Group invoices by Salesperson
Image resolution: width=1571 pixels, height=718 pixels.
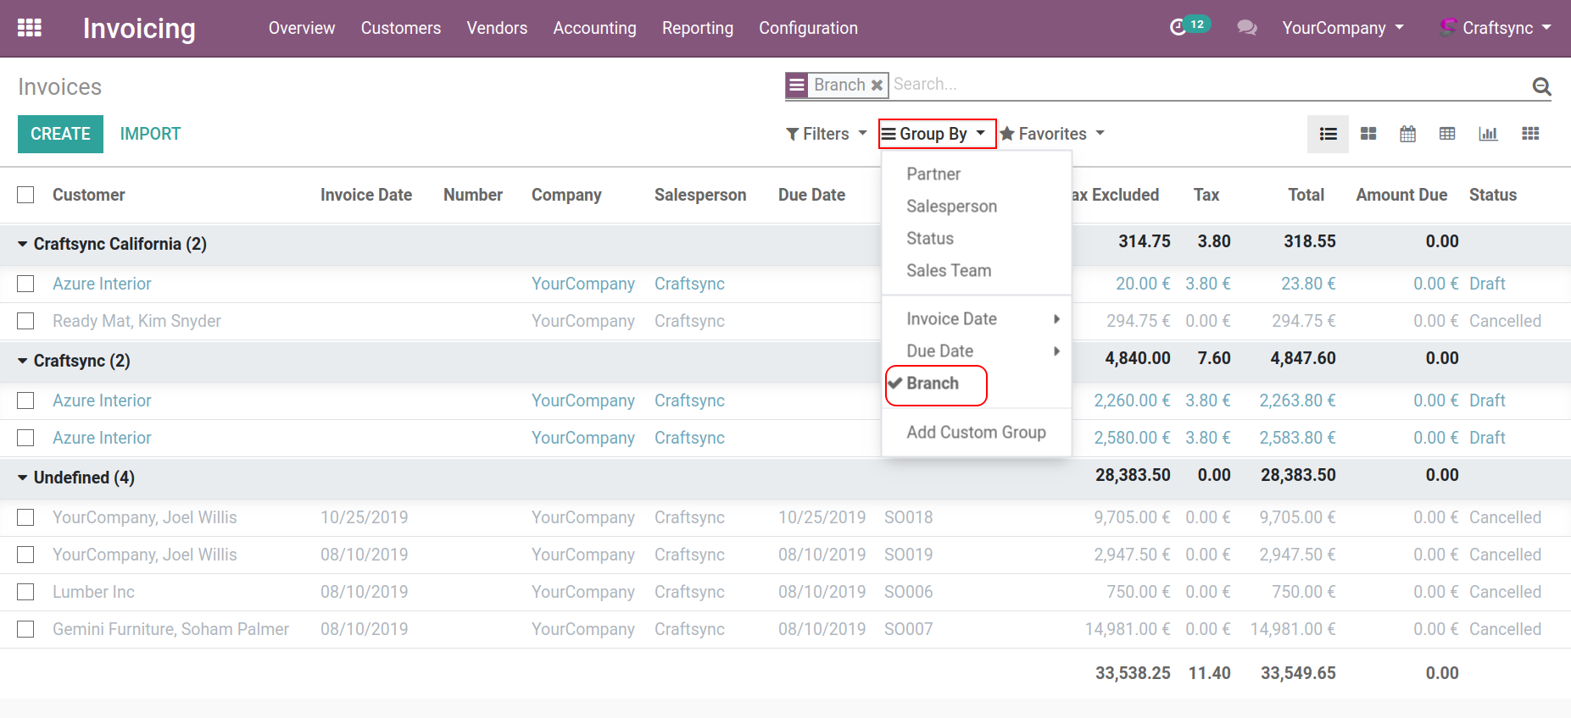point(951,206)
